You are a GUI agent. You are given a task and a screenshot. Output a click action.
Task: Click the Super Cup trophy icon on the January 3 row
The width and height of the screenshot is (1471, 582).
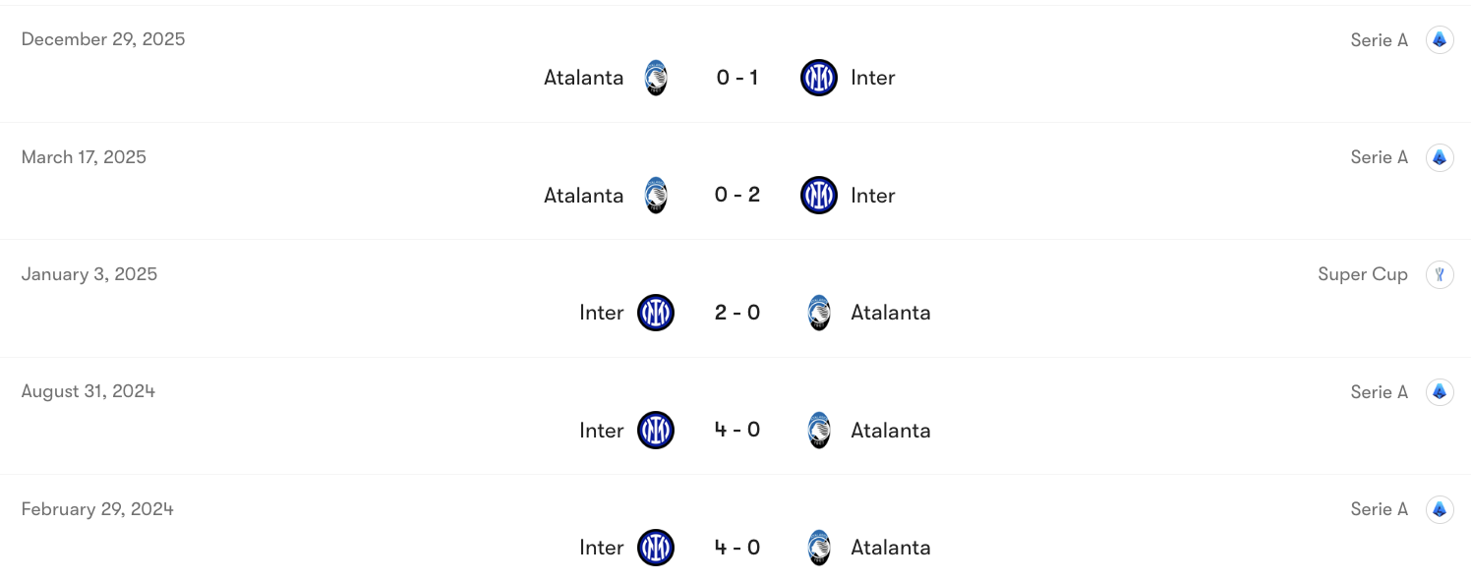click(1440, 274)
